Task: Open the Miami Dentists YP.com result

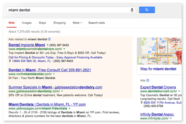Action: coord(47,104)
